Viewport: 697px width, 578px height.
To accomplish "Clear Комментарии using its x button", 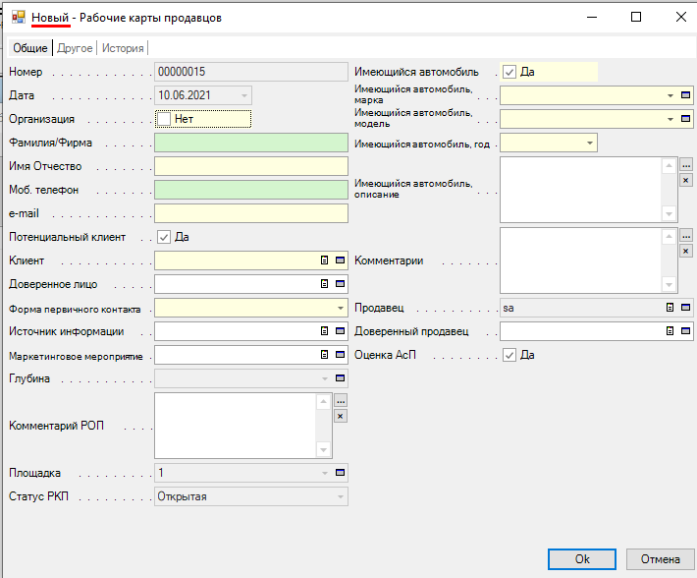I will point(686,252).
